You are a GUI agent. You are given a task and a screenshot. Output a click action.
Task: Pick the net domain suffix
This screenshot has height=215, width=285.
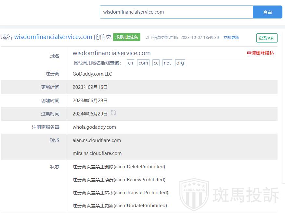(167, 63)
